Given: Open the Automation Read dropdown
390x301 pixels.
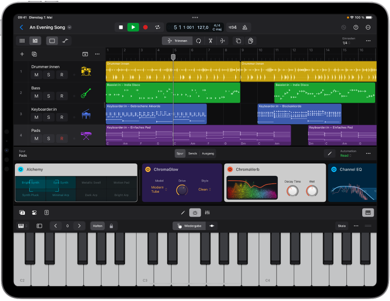Looking at the screenshot, I should [x=348, y=154].
